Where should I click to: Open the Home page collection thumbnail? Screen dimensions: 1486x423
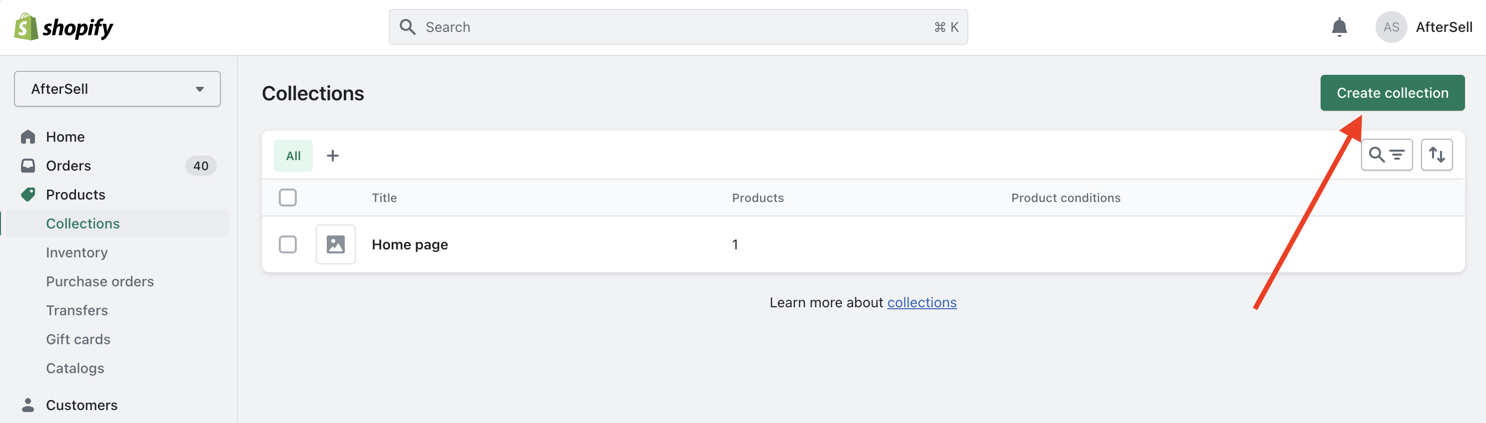point(336,244)
